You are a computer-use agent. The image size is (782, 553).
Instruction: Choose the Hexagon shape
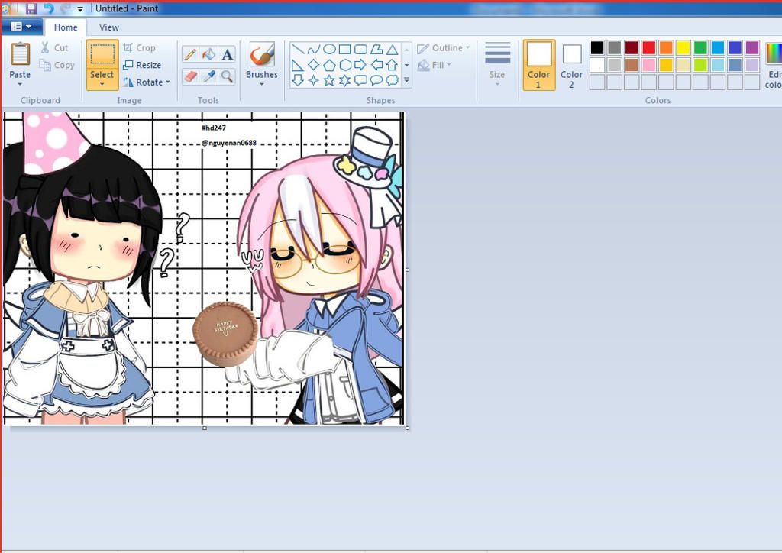[x=345, y=65]
